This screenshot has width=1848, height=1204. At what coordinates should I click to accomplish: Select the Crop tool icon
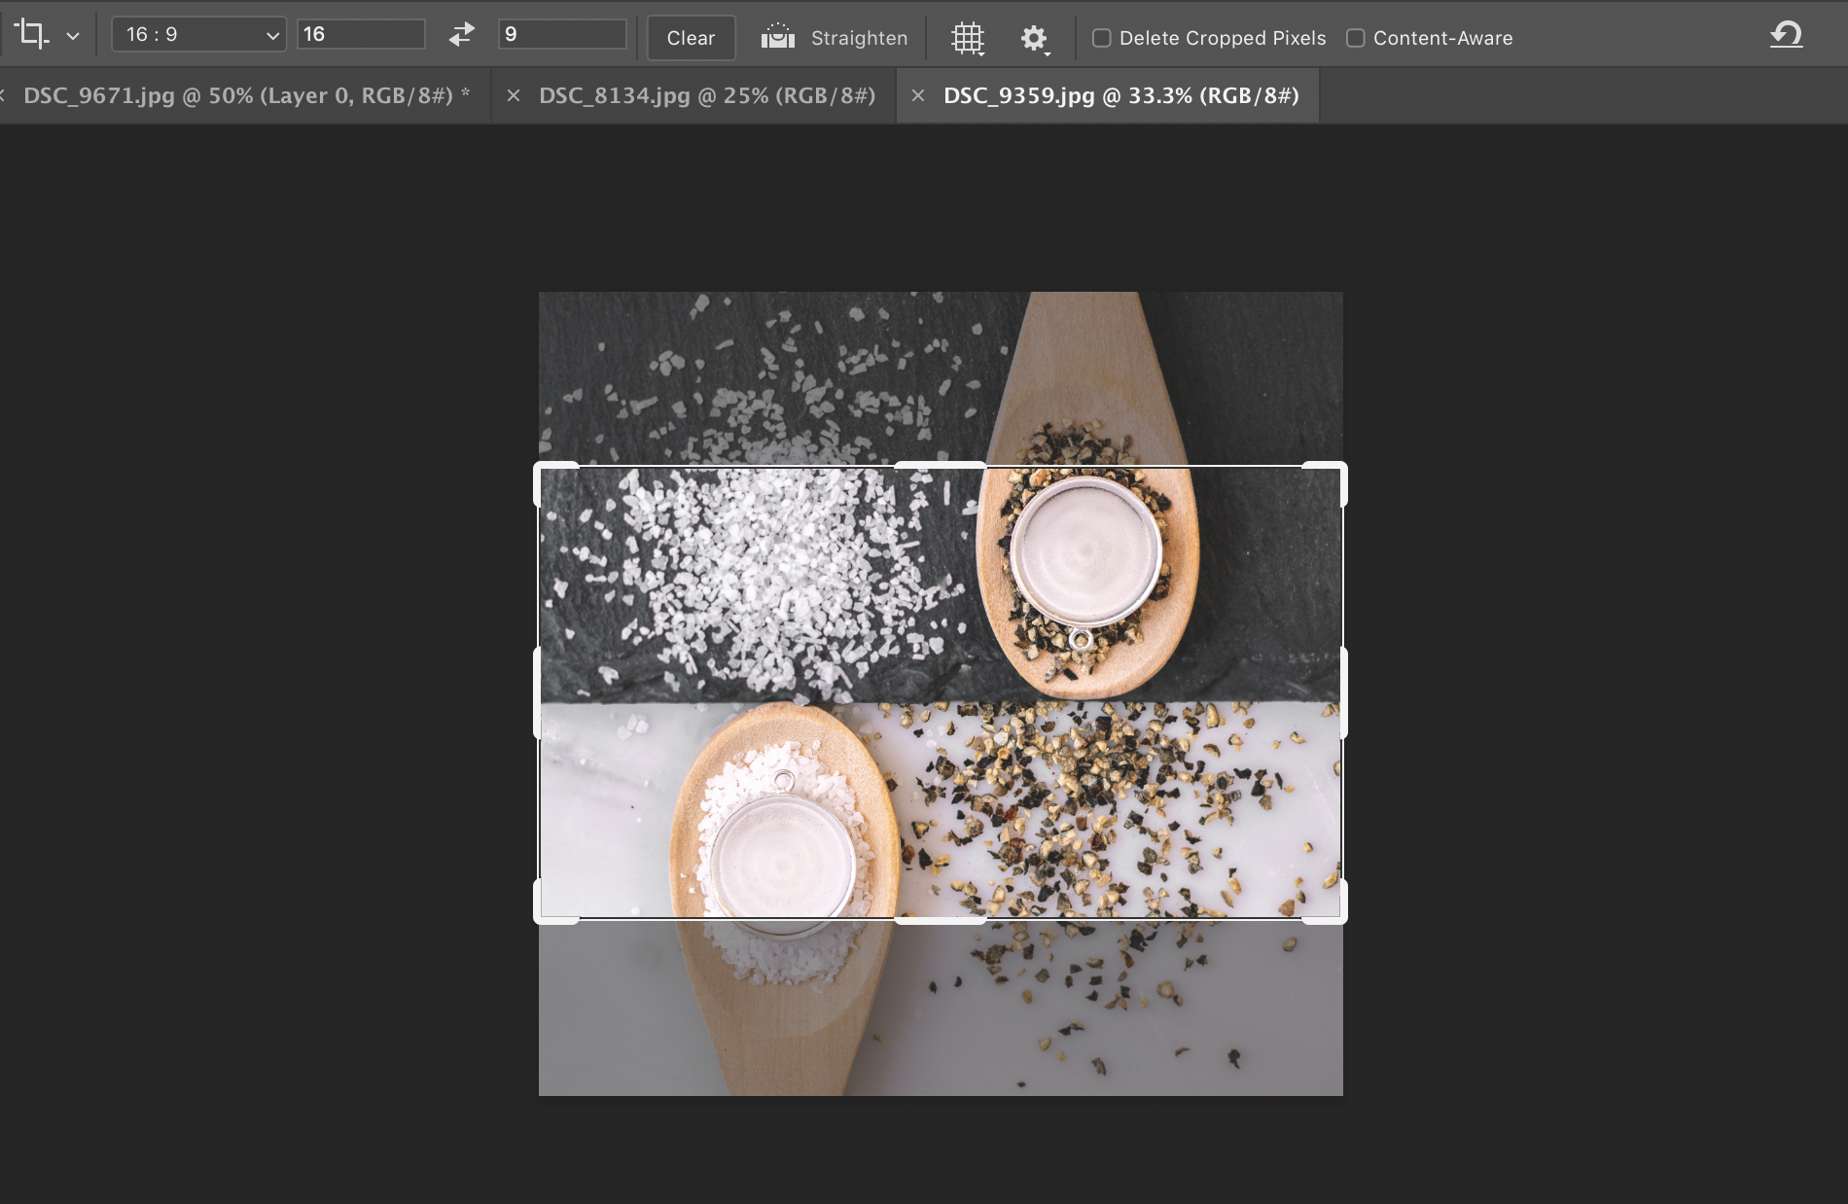[31, 35]
